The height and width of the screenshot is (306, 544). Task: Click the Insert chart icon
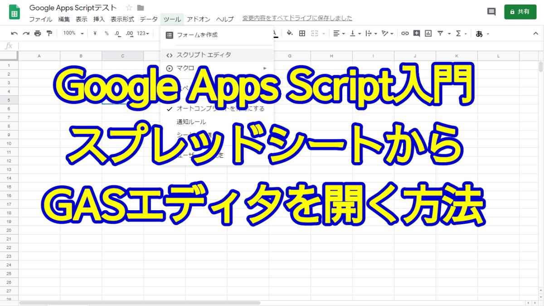pos(428,33)
